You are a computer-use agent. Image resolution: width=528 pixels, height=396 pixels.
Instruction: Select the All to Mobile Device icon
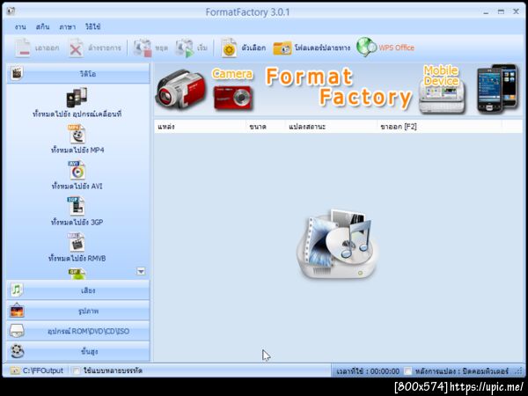(77, 98)
